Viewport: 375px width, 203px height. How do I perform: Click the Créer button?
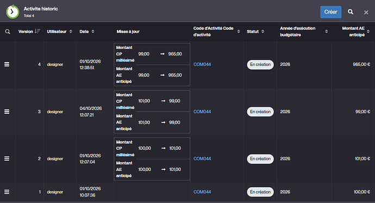click(x=331, y=12)
